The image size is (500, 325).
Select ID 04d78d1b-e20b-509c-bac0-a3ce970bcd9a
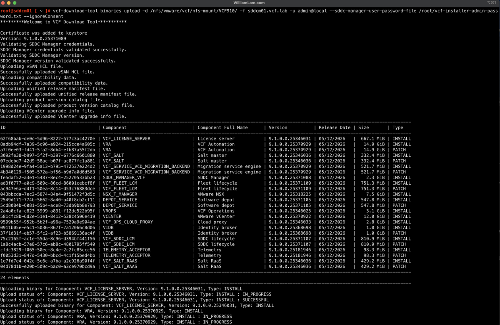[47, 266]
